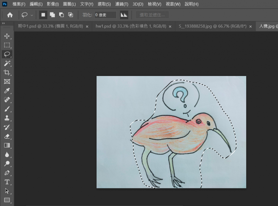Click the Home button in options bar
This screenshot has width=278, height=206.
[x=10, y=15]
